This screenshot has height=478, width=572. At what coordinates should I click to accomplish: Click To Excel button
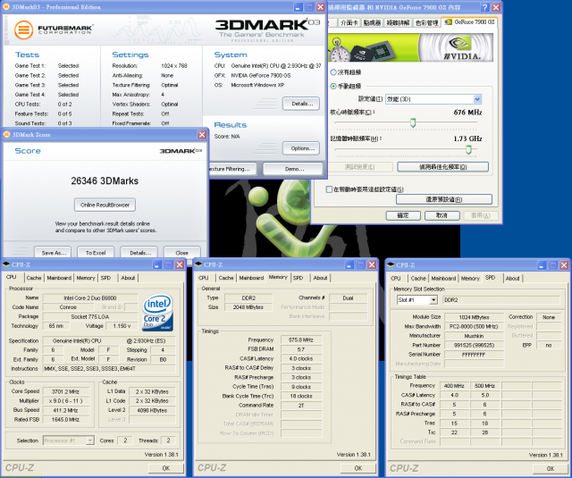(96, 252)
